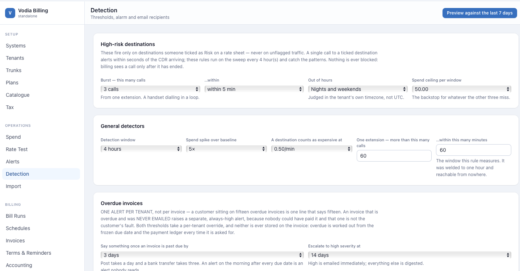Go to Rate Test page
The height and width of the screenshot is (271, 520).
click(x=41, y=149)
